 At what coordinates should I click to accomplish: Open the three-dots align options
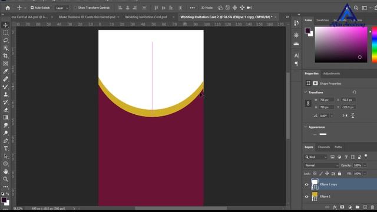pos(193,8)
